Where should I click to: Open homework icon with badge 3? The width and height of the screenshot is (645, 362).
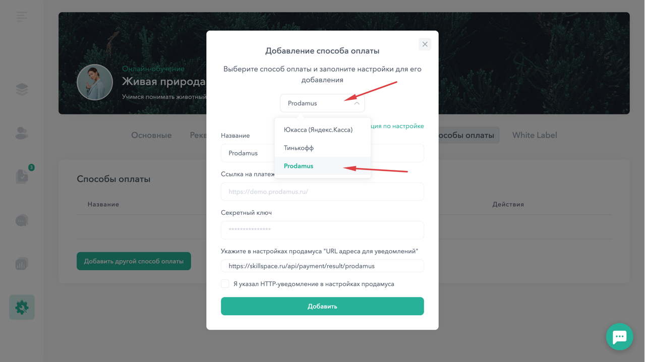click(22, 176)
